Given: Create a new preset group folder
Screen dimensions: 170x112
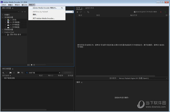Looking at the screenshot, I should [10, 73].
